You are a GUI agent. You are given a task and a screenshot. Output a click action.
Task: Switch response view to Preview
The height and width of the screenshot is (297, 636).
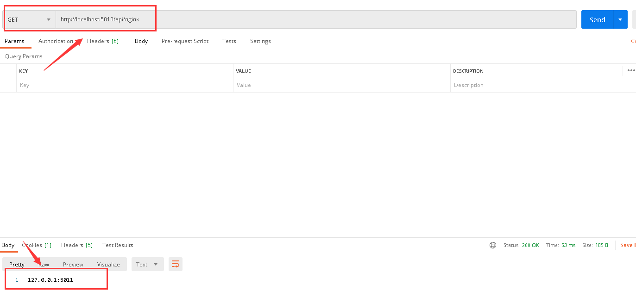pos(73,264)
